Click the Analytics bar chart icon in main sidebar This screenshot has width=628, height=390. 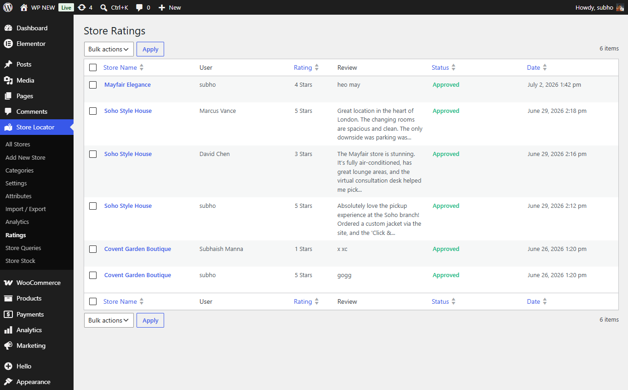tap(8, 330)
